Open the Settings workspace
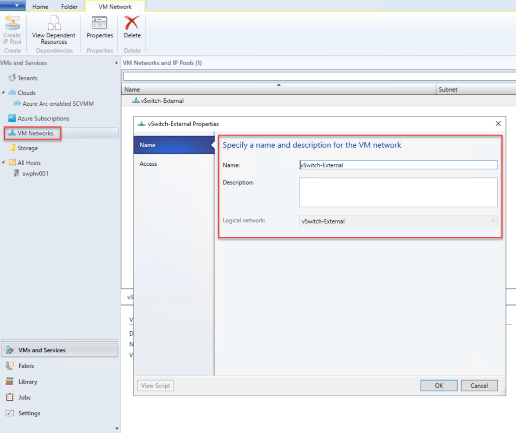 click(x=29, y=413)
